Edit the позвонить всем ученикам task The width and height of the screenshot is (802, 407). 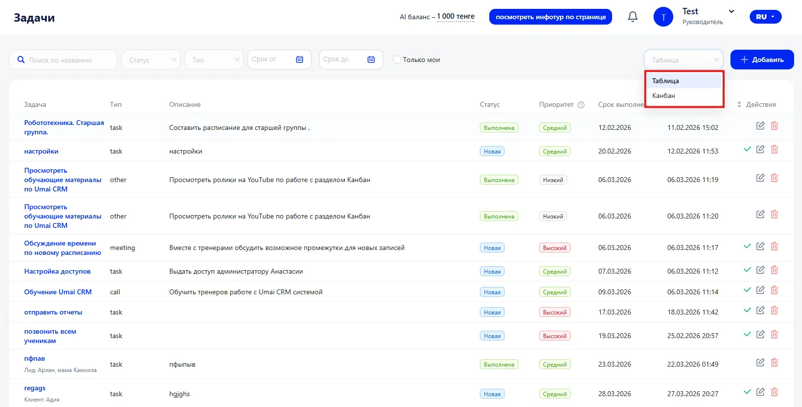point(761,334)
